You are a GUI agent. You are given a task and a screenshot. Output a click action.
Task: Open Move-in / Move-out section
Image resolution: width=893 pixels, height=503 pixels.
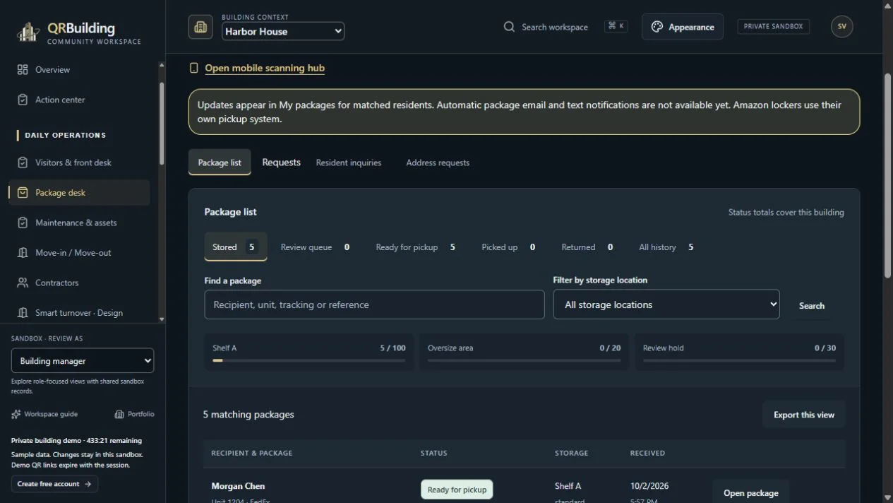(x=79, y=252)
